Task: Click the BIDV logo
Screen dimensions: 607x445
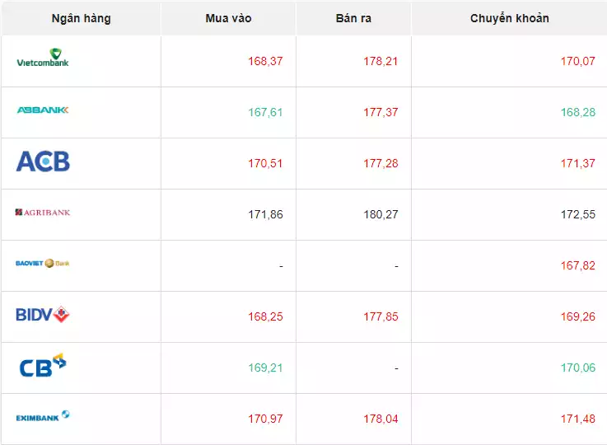Action: pos(43,314)
